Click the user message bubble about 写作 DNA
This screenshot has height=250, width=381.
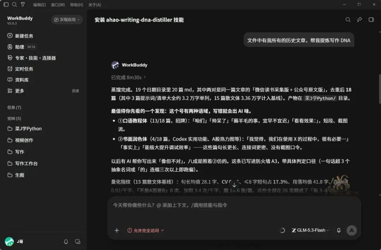click(299, 40)
